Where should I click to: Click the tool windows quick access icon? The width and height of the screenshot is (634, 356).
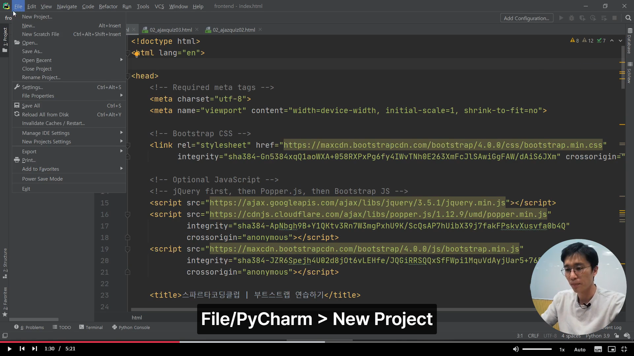5,336
